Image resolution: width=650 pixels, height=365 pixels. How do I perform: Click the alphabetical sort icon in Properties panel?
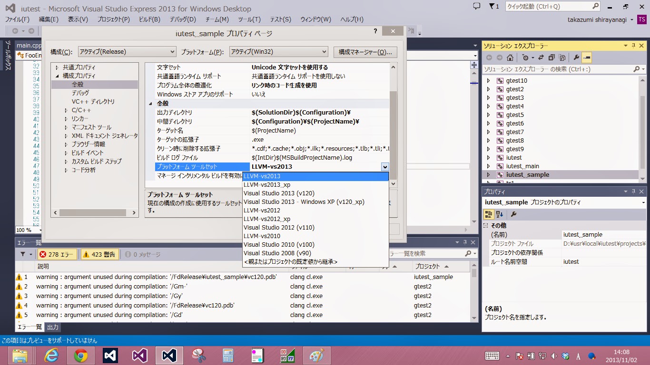(500, 214)
